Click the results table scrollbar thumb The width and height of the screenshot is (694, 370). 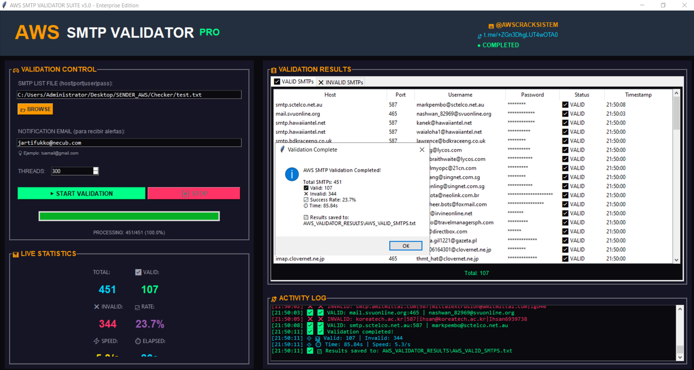[676, 114]
